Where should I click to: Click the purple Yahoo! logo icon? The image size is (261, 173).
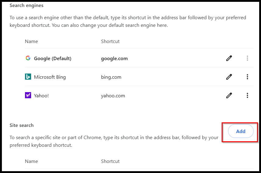coord(28,96)
